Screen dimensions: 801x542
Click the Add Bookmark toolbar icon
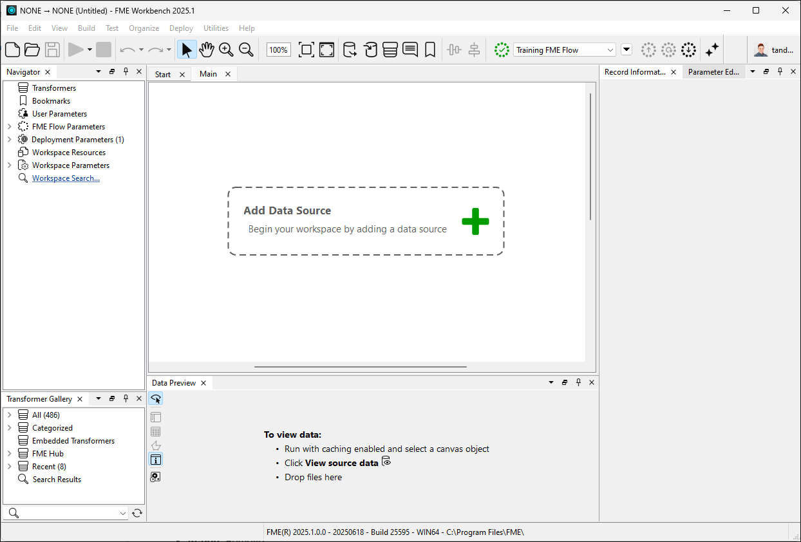430,50
